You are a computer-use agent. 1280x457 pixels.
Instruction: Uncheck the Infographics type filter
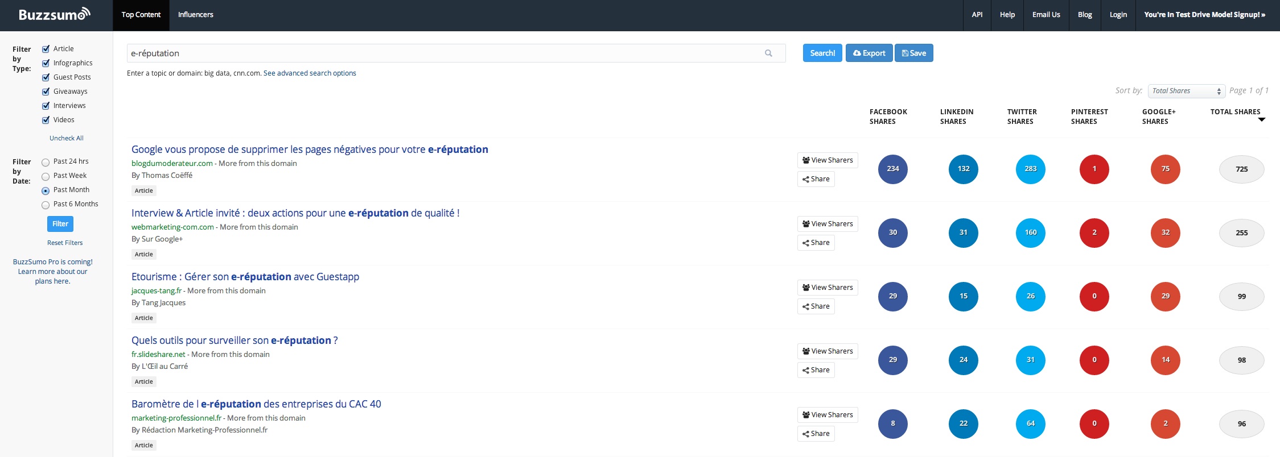point(46,63)
